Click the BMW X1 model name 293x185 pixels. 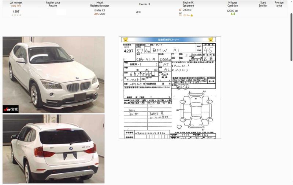100,11
